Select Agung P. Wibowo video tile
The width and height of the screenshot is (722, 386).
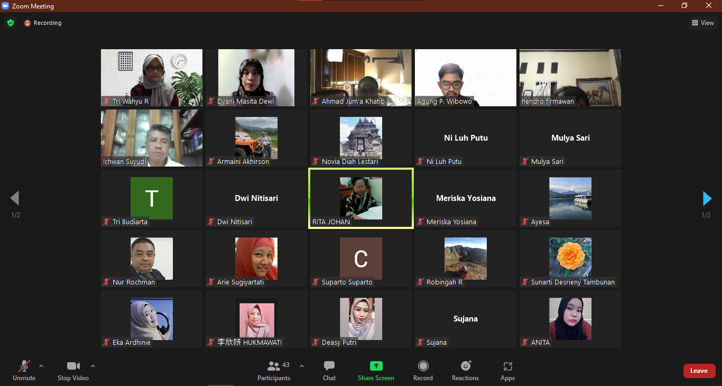pos(466,78)
